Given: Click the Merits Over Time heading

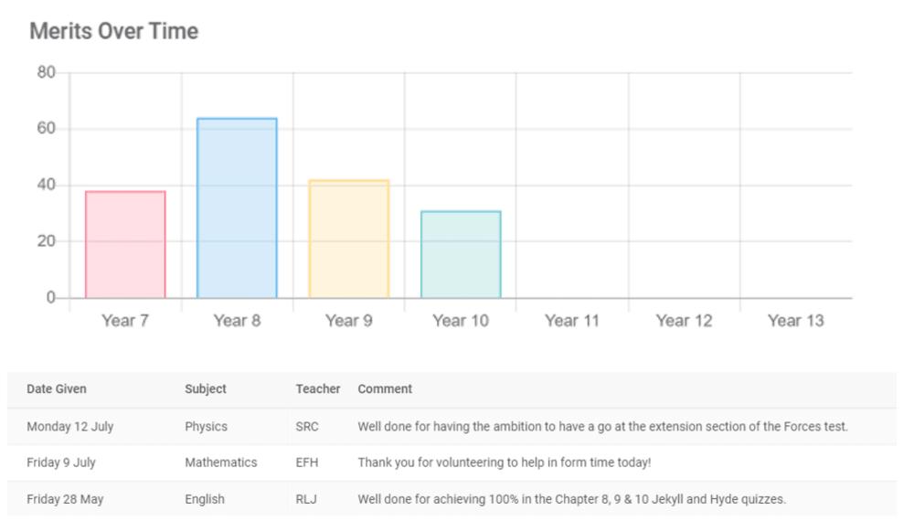Looking at the screenshot, I should tap(114, 31).
